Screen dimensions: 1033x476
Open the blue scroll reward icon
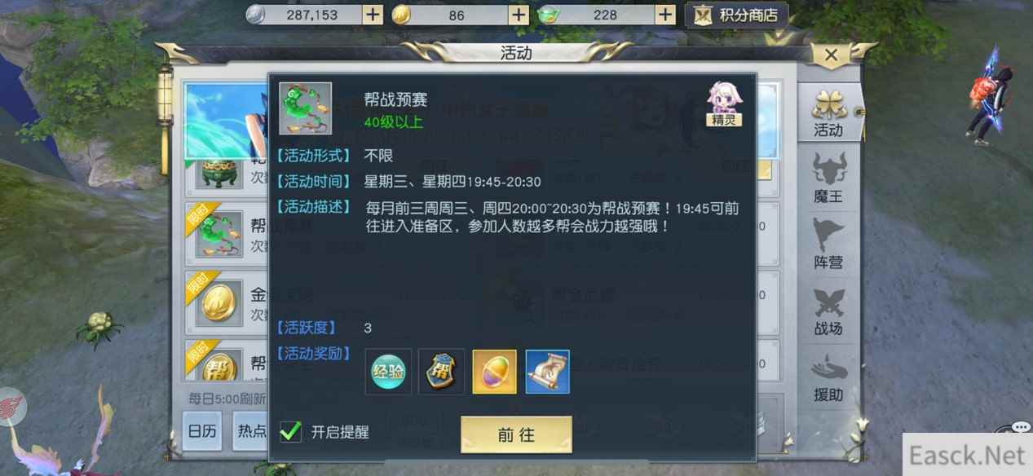tap(548, 372)
